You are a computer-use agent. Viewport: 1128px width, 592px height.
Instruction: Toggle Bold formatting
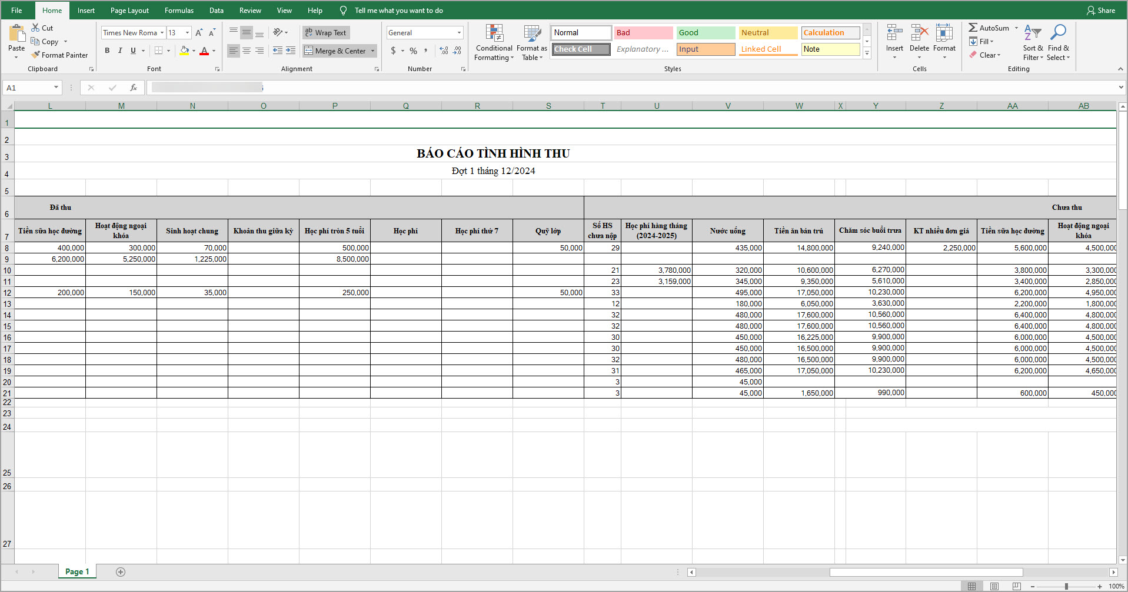(107, 51)
